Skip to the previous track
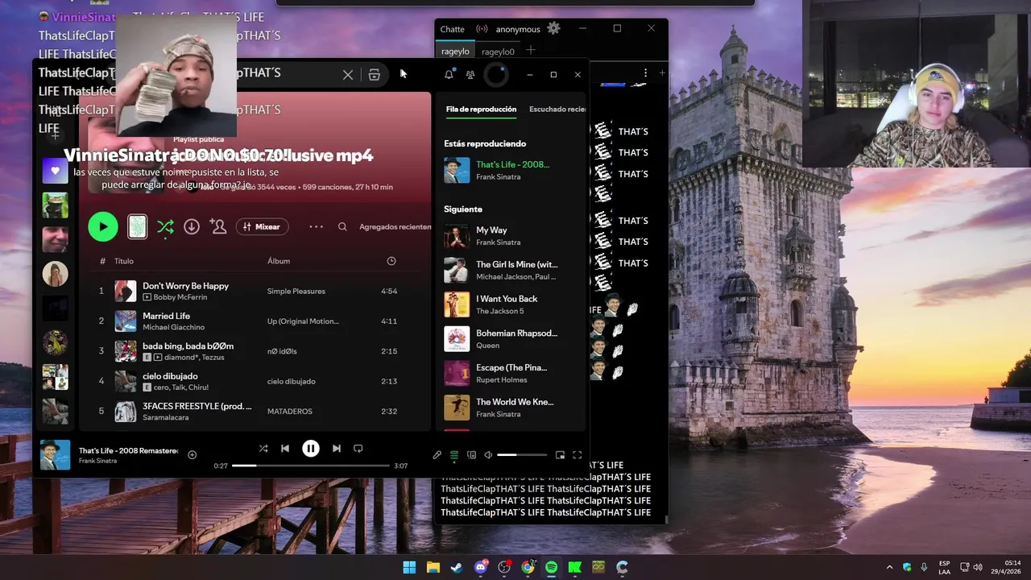Viewport: 1031px width, 580px height. (285, 449)
